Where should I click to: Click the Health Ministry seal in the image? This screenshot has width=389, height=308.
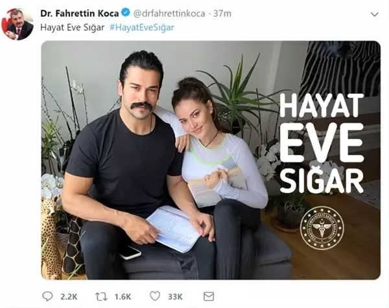pyautogui.click(x=322, y=228)
